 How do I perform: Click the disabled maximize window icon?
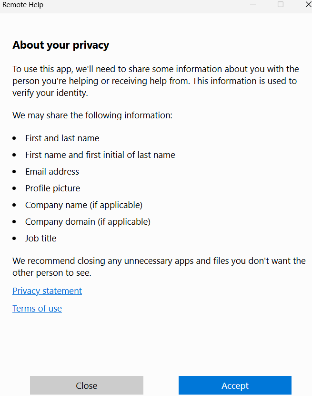pyautogui.click(x=281, y=4)
